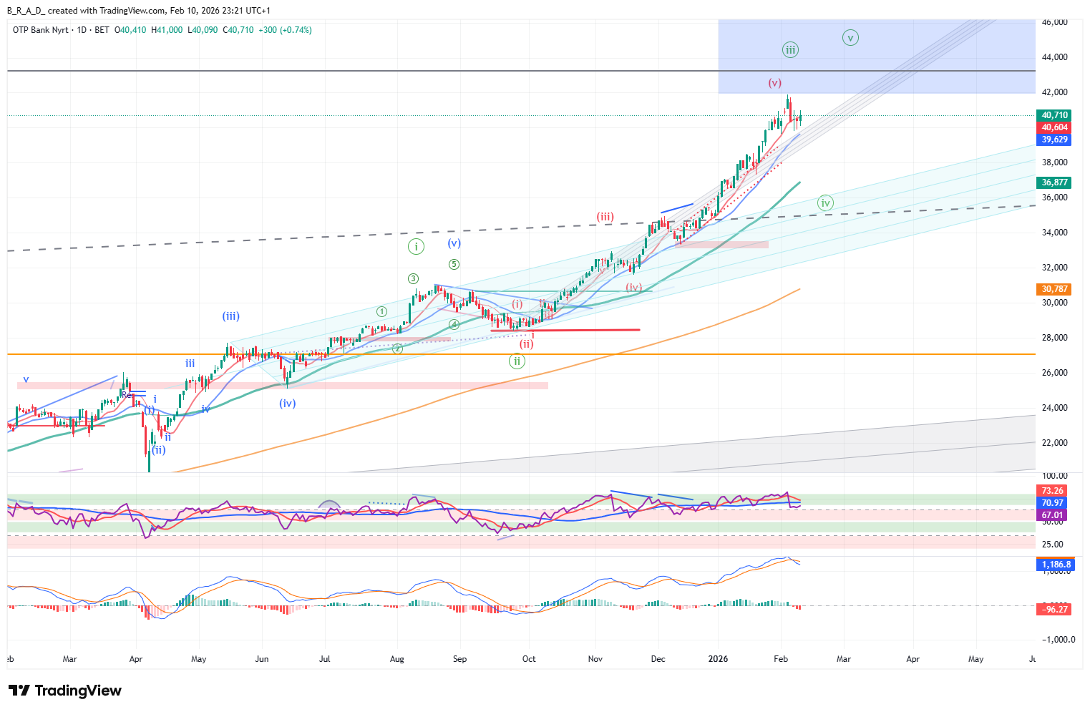Select the red (iii) wave label
The height and width of the screenshot is (712, 1090).
point(605,217)
